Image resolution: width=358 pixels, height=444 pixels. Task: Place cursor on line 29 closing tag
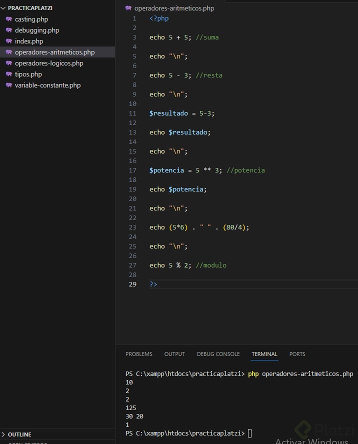(x=153, y=284)
